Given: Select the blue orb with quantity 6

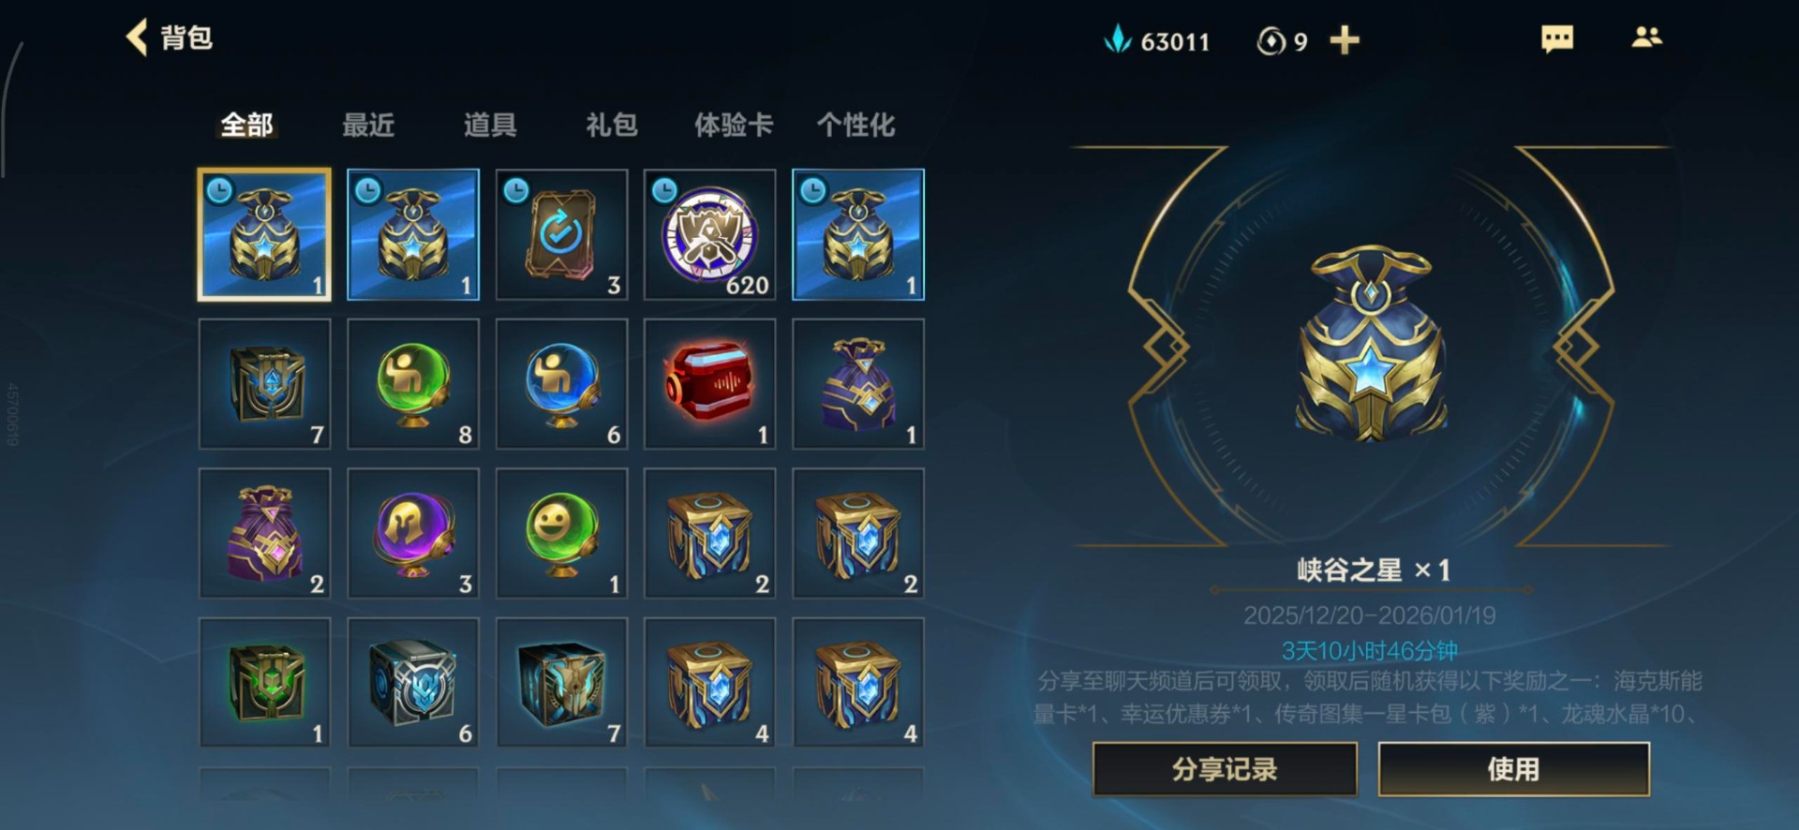Looking at the screenshot, I should point(561,383).
